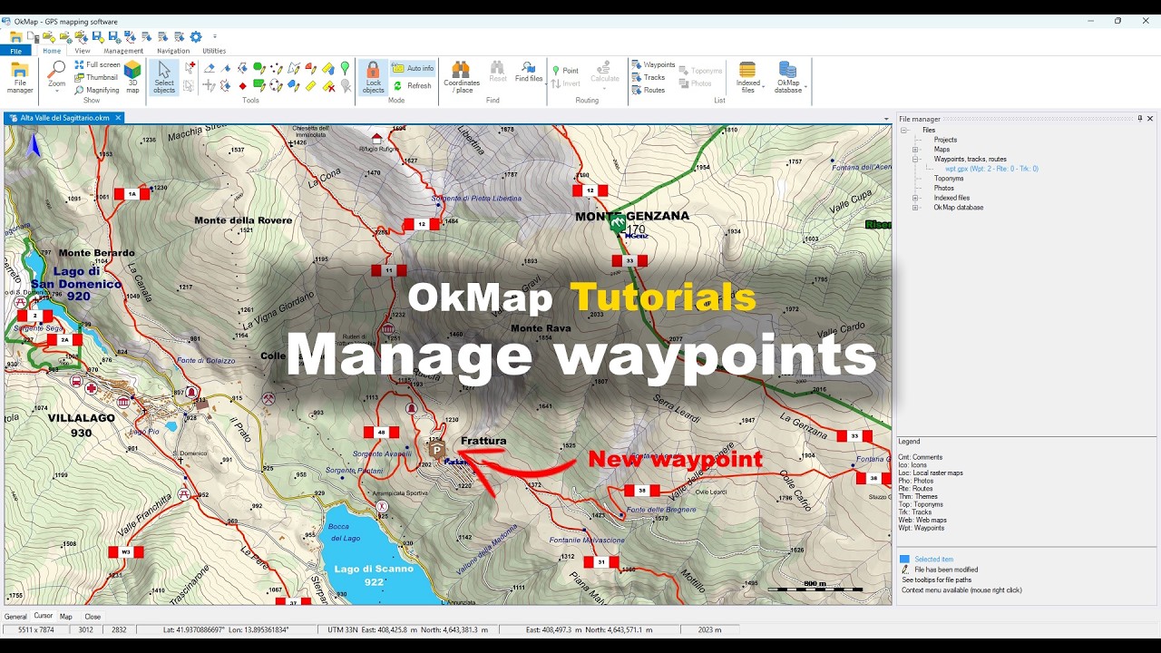
Task: Select the ruler with red X tool
Action: pos(328,86)
